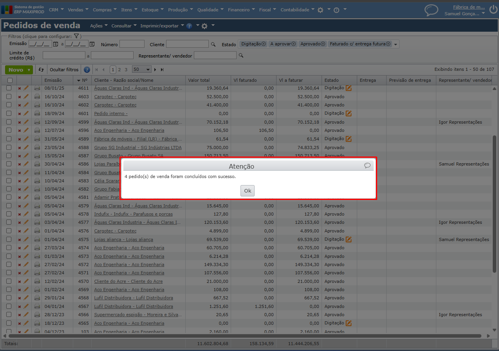Open the Consultar dropdown menu
The height and width of the screenshot is (351, 499).
pyautogui.click(x=124, y=26)
